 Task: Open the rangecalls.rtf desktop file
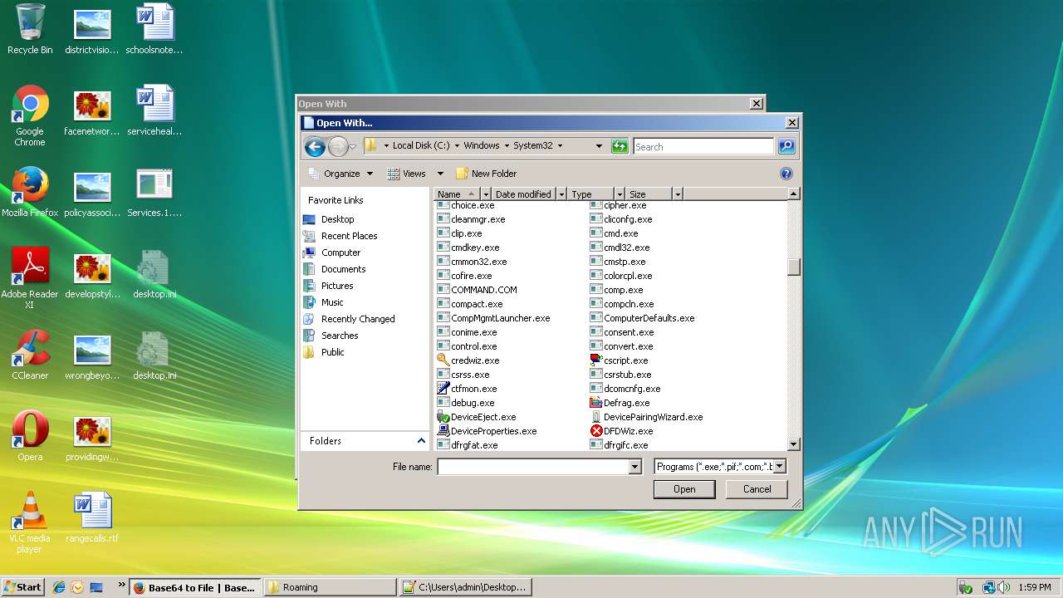(x=92, y=518)
